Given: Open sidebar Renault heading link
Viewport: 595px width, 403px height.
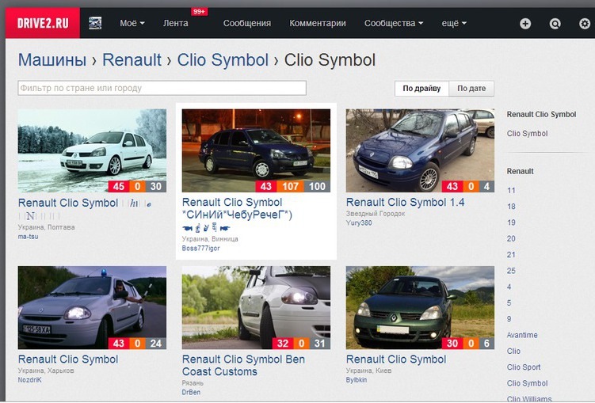Looking at the screenshot, I should point(521,171).
